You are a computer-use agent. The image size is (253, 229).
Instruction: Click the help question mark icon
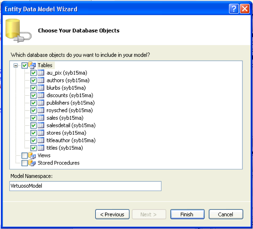pos(234,9)
